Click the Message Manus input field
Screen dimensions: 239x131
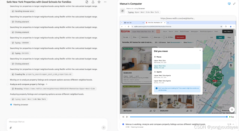click(57, 122)
